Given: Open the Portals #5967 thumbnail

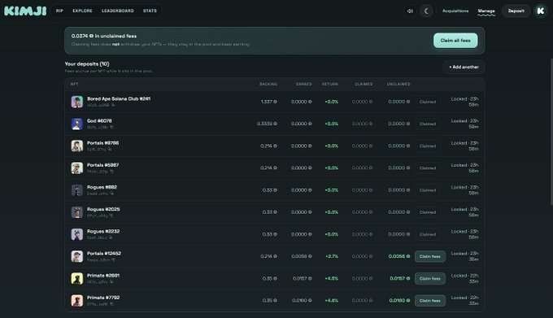Looking at the screenshot, I should click(x=77, y=168).
